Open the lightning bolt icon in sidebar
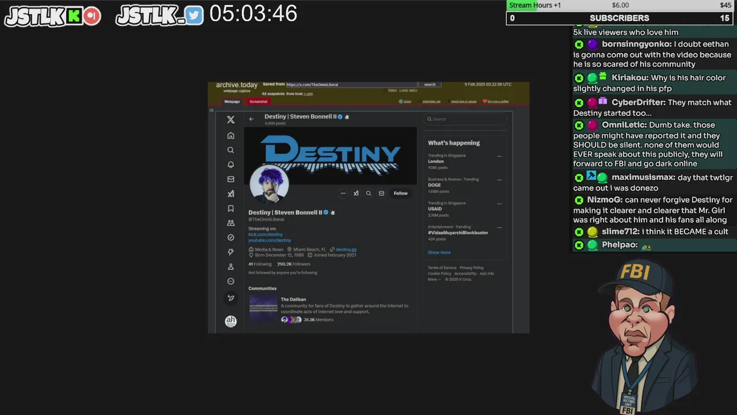Image resolution: width=737 pixels, height=415 pixels. (x=230, y=252)
